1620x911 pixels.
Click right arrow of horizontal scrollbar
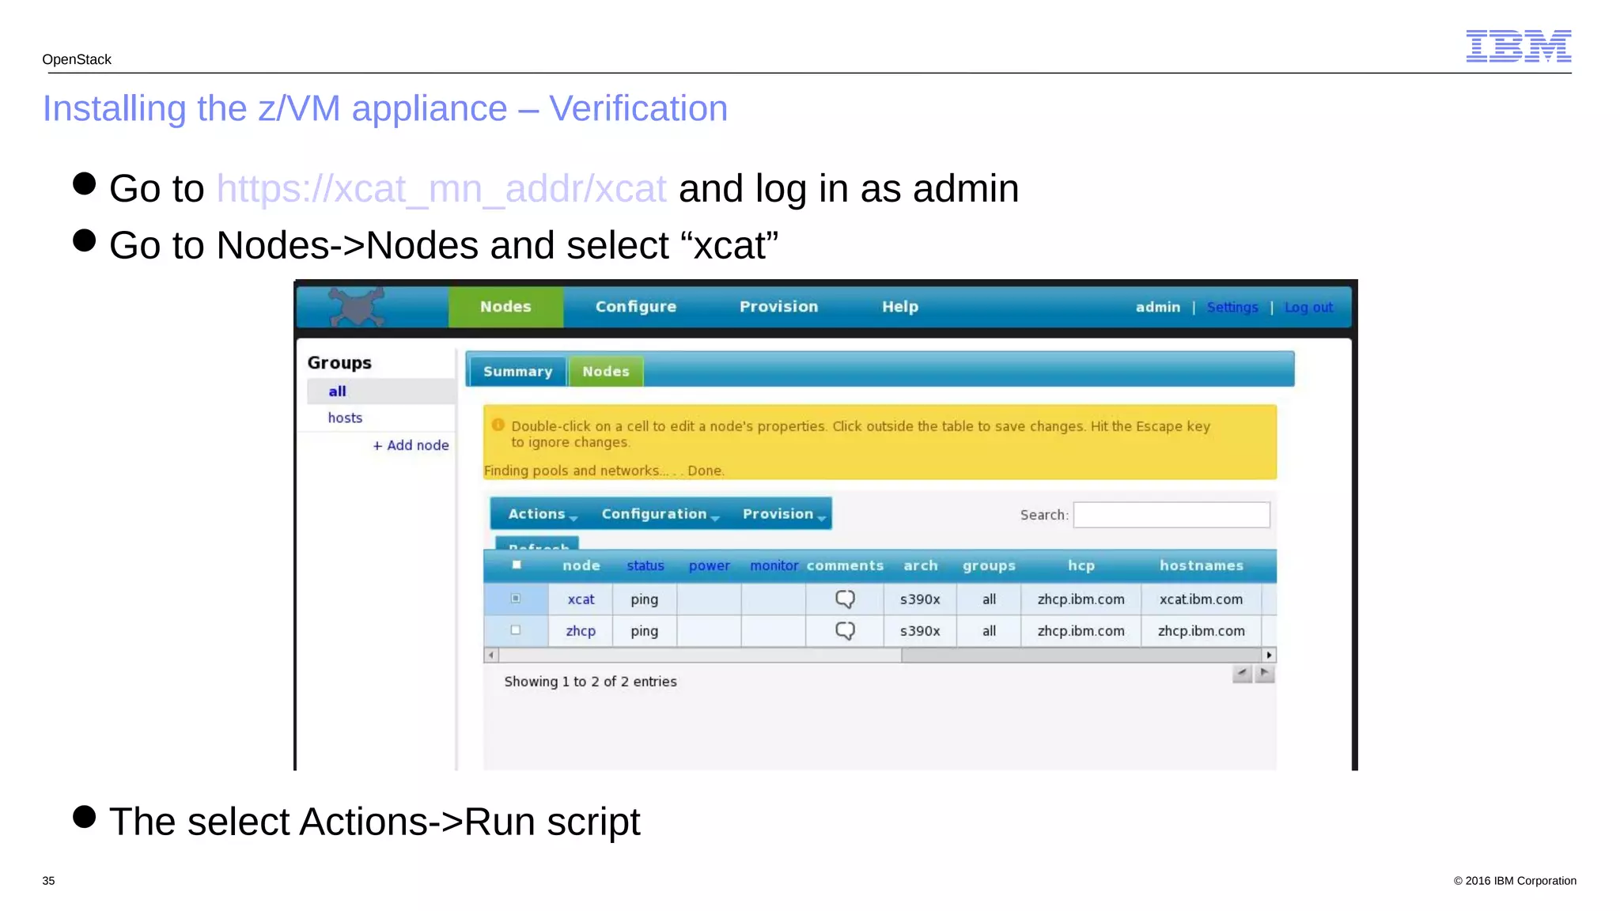click(x=1269, y=656)
